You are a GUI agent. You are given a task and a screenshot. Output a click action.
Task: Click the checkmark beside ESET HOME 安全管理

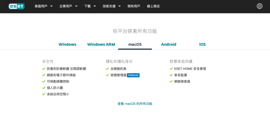coord(171,69)
